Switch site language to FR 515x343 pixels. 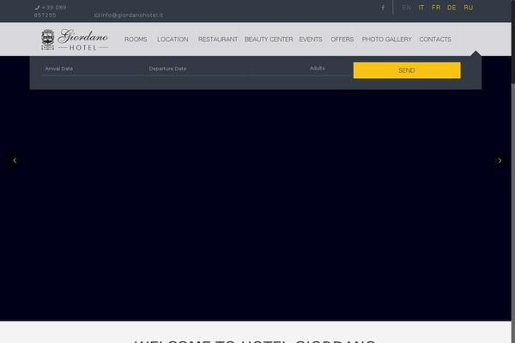[436, 8]
